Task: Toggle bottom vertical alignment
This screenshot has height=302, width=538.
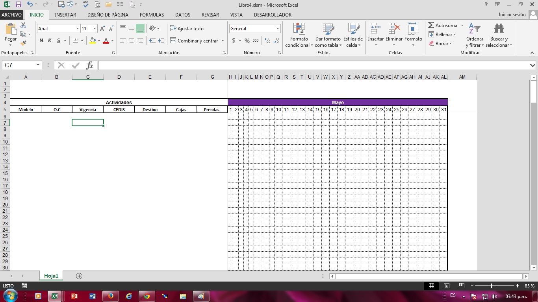Action: [x=140, y=28]
